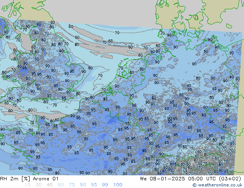Viewport: 244px width, 188px height.
Task: Click legend value 95
Action: point(94,185)
